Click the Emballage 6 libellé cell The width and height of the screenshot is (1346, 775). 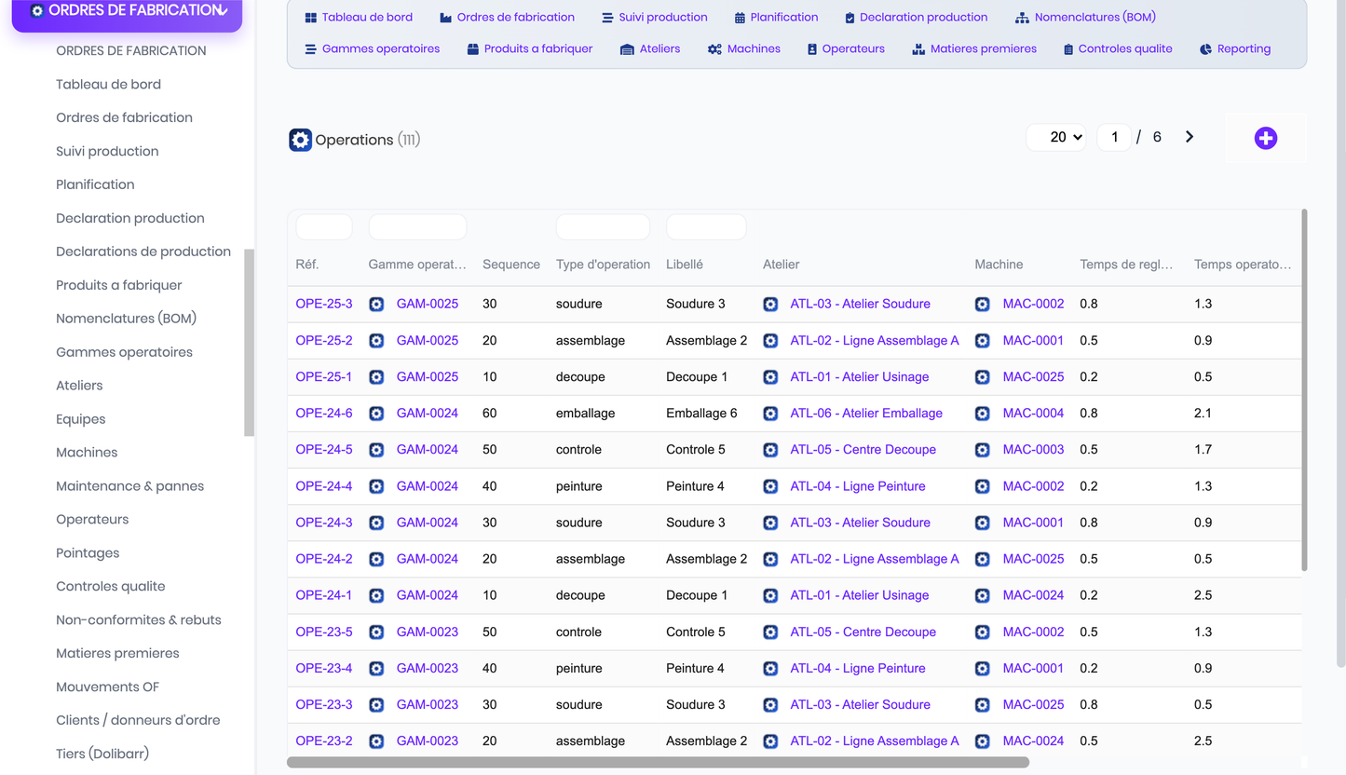click(701, 414)
